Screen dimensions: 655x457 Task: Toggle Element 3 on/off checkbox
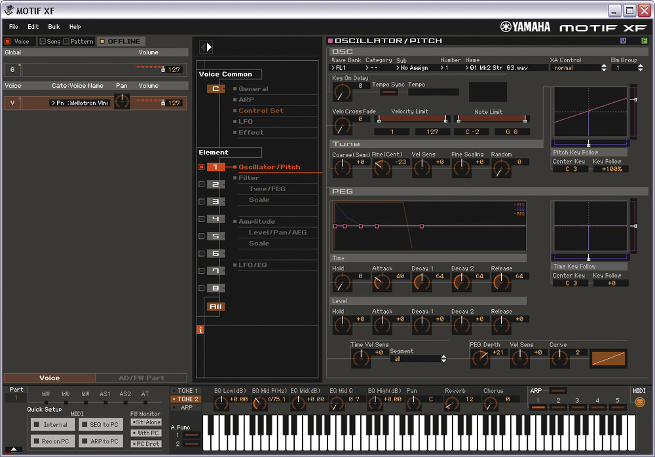[x=201, y=202]
